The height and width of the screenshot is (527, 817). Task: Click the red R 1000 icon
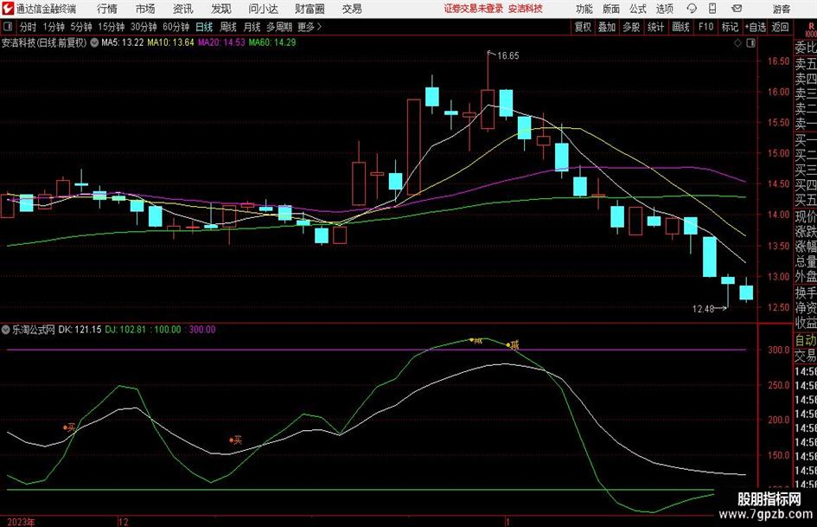tap(811, 29)
